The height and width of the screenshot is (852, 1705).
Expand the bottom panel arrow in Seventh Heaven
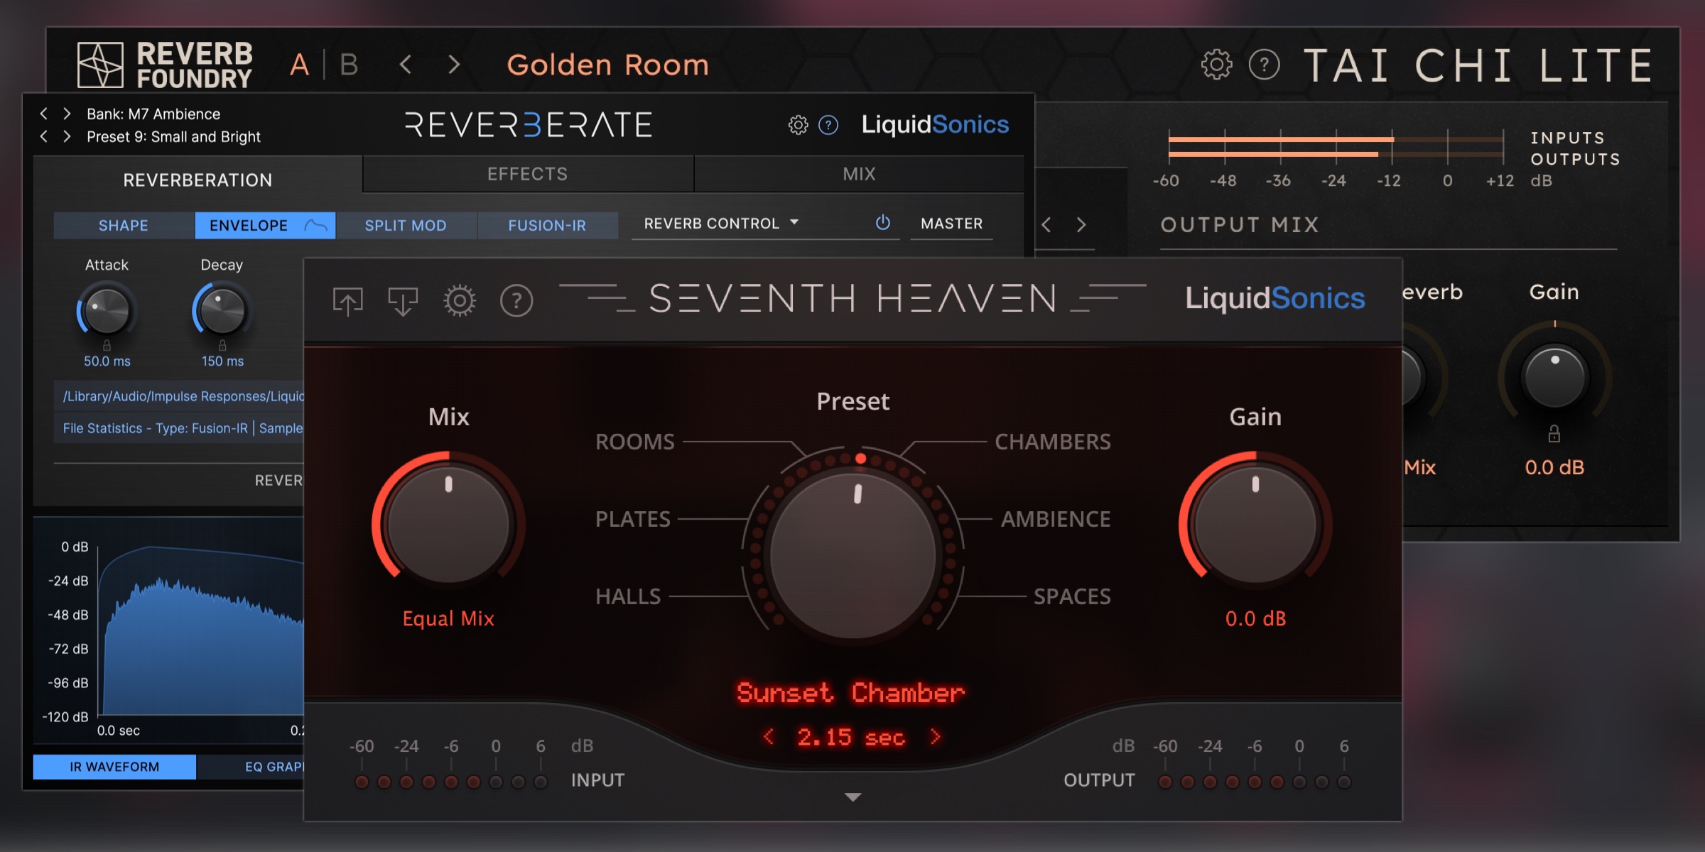pyautogui.click(x=852, y=796)
